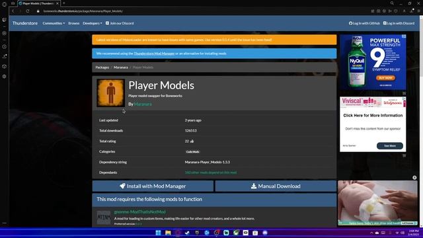Open Easy Setup icon at toolbar end
Screen dimensions: 423x238
click(418, 11)
